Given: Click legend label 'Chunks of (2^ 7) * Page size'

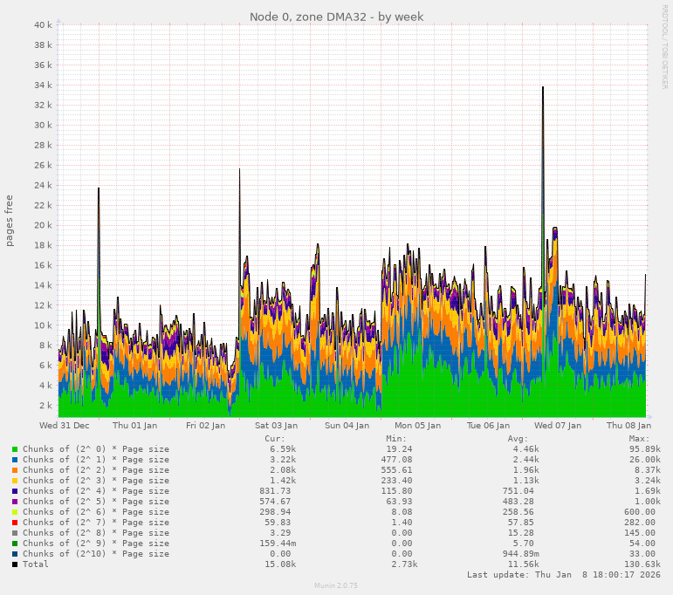Looking at the screenshot, I should click(x=96, y=522).
